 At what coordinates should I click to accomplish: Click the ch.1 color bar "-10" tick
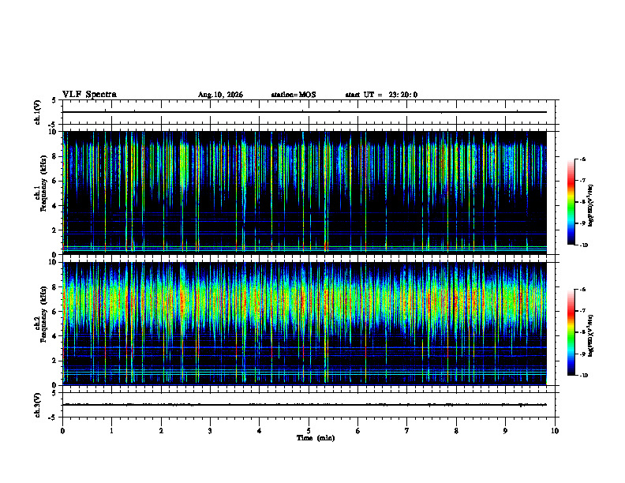tap(584, 245)
